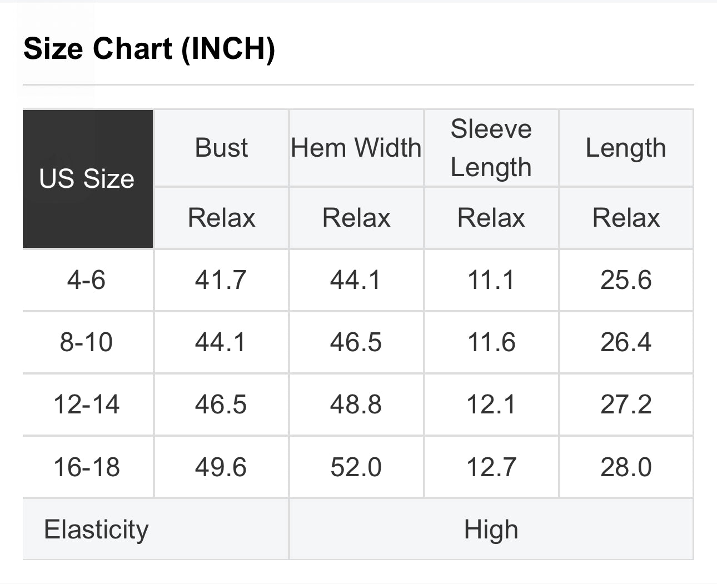The width and height of the screenshot is (717, 584).
Task: Choose the 16-18 size row label
Action: click(x=87, y=467)
